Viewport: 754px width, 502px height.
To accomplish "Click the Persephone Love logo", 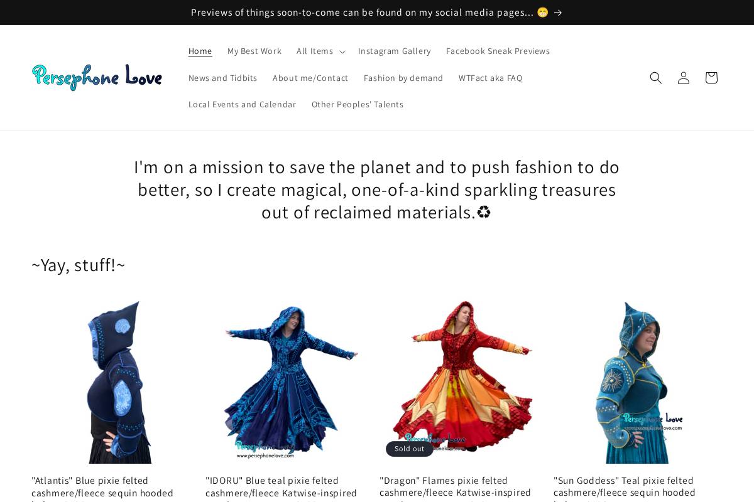I will [97, 77].
